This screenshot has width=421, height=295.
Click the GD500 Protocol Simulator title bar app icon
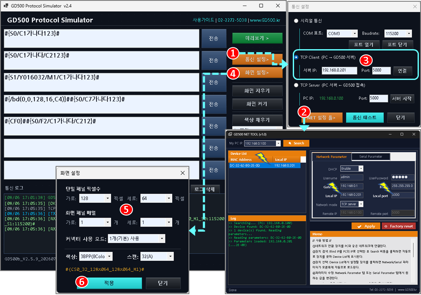[6, 6]
